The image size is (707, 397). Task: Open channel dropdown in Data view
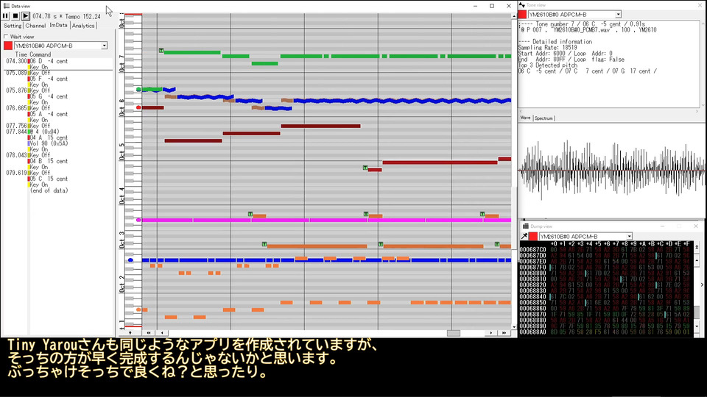[x=60, y=46]
